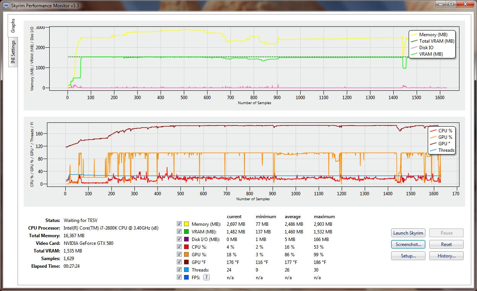477x291 pixels.
Task: Uncheck the GPU °F checkbox
Action: (179, 262)
